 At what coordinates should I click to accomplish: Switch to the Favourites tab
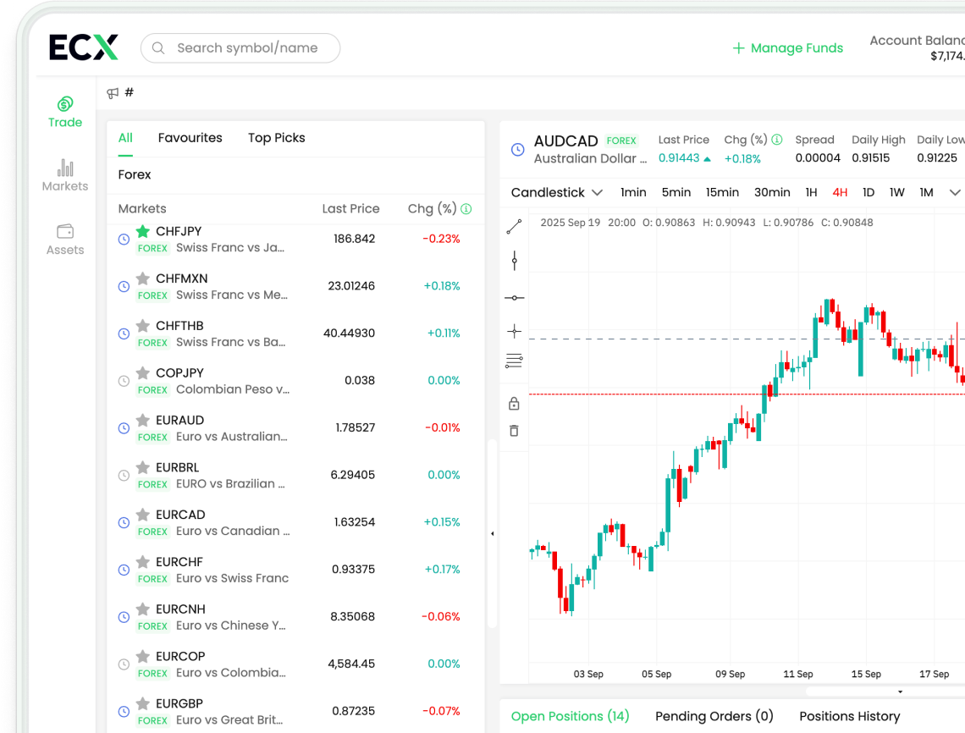pyautogui.click(x=190, y=138)
